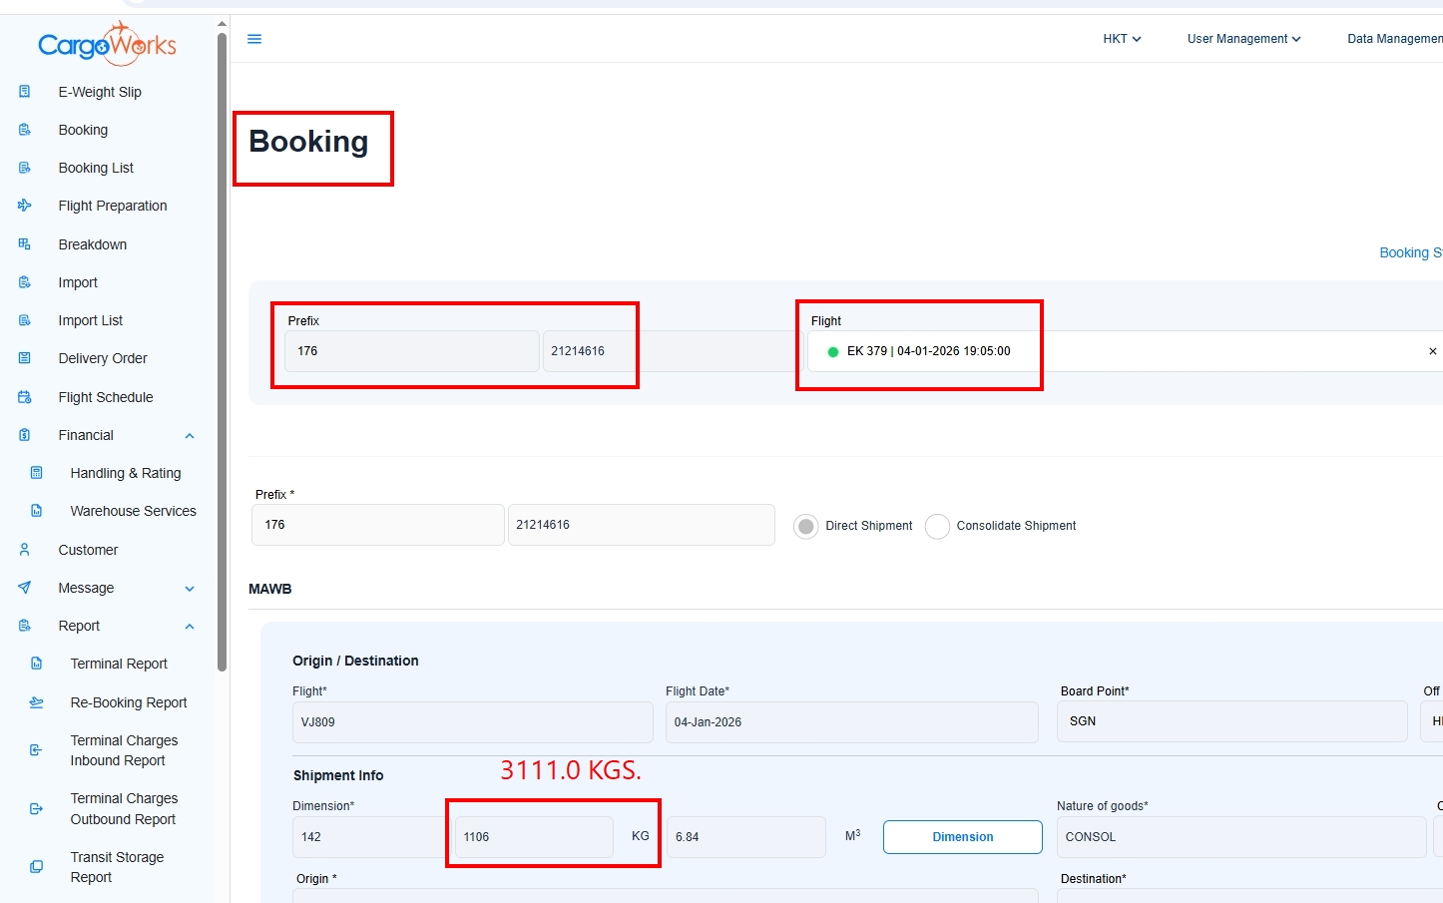Screen dimensions: 1443x903
Task: Select the Direct Shipment radio button
Action: pos(806,526)
